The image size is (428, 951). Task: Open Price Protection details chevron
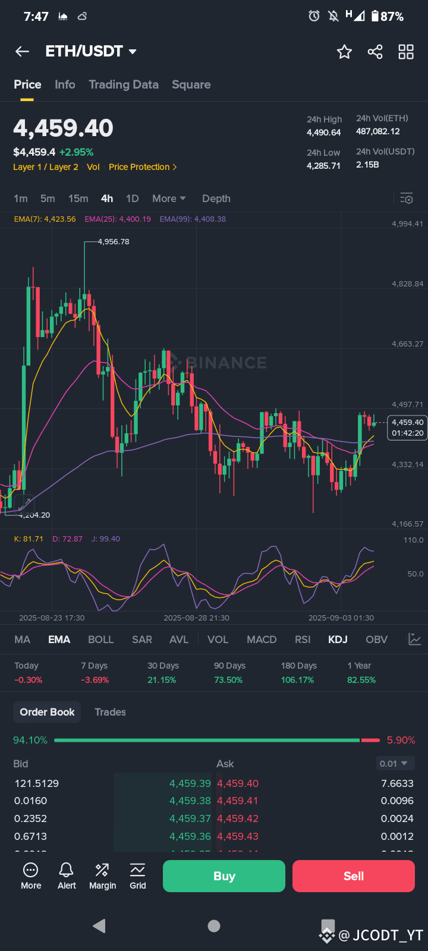point(174,167)
